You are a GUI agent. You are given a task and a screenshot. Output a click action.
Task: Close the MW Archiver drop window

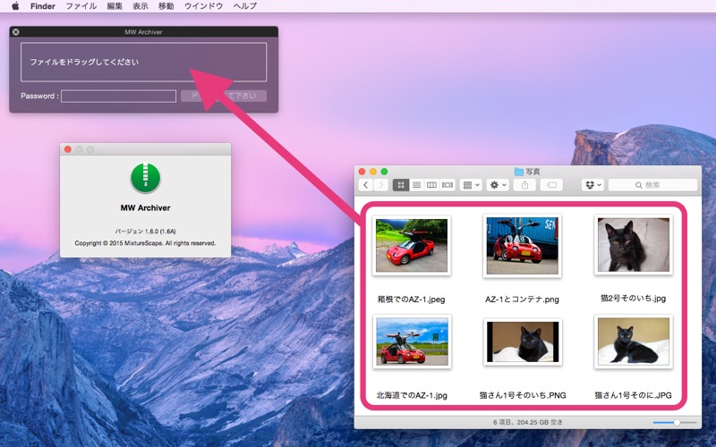tap(16, 32)
